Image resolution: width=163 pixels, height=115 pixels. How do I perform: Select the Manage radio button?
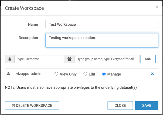(104, 74)
